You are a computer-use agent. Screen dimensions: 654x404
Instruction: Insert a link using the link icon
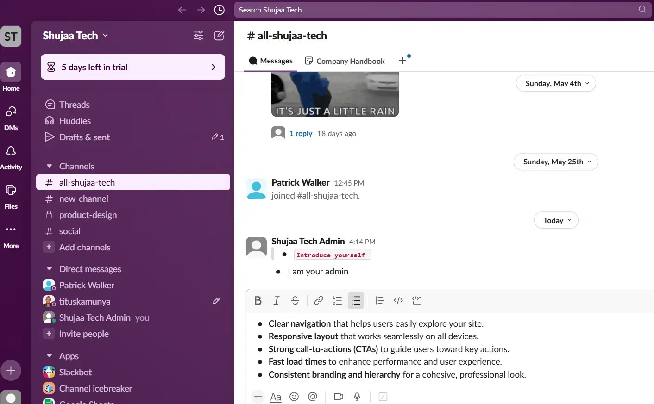[318, 301]
